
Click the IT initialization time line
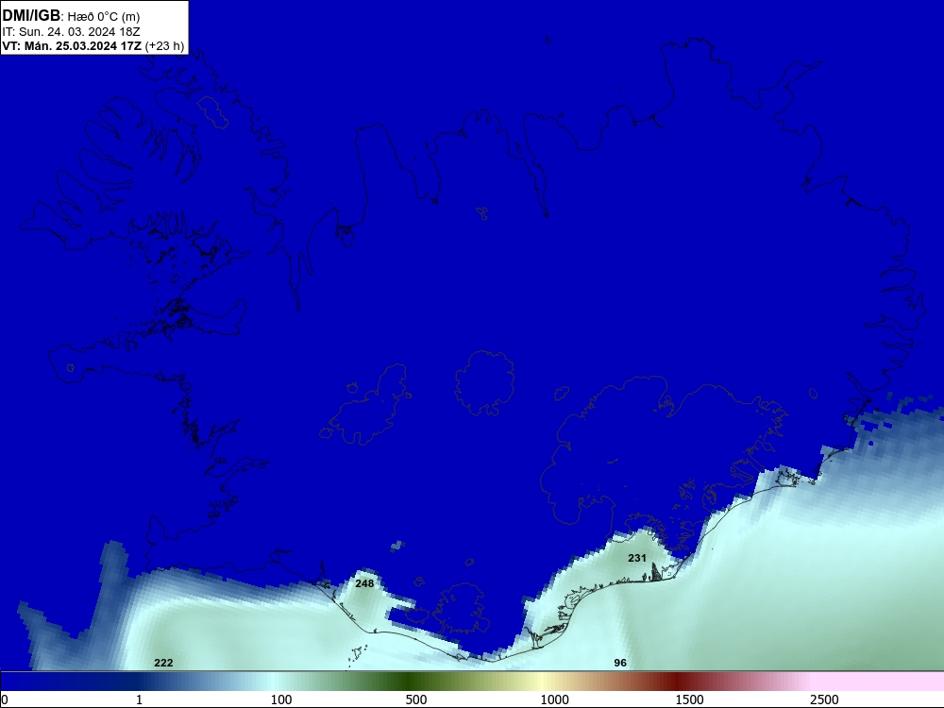71,31
